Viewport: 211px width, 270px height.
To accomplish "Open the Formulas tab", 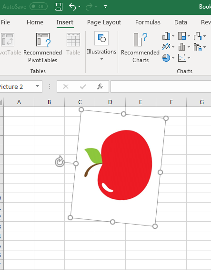I will point(148,22).
